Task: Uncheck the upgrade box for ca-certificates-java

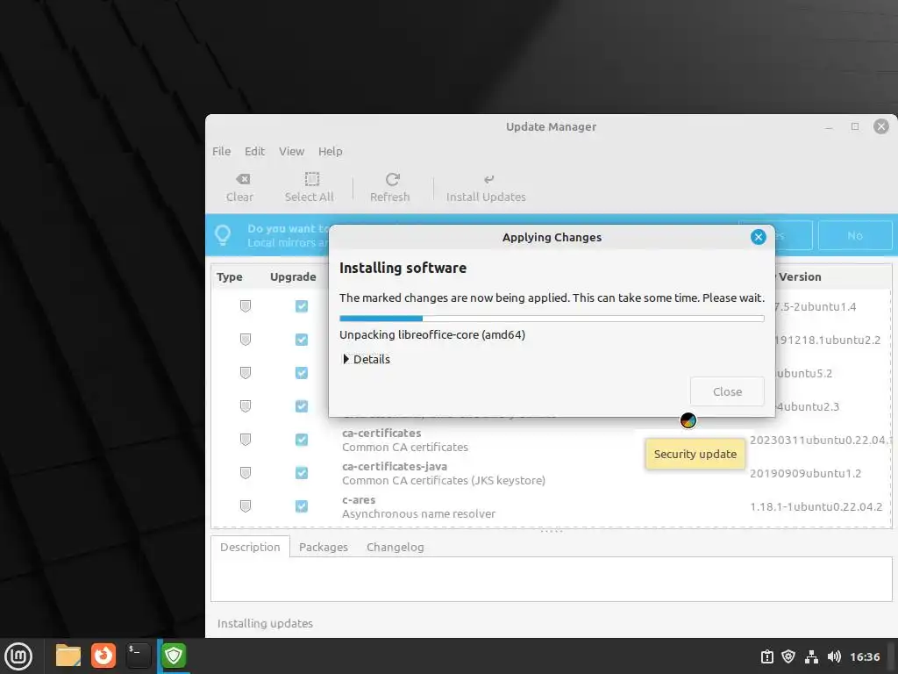Action: coord(302,473)
